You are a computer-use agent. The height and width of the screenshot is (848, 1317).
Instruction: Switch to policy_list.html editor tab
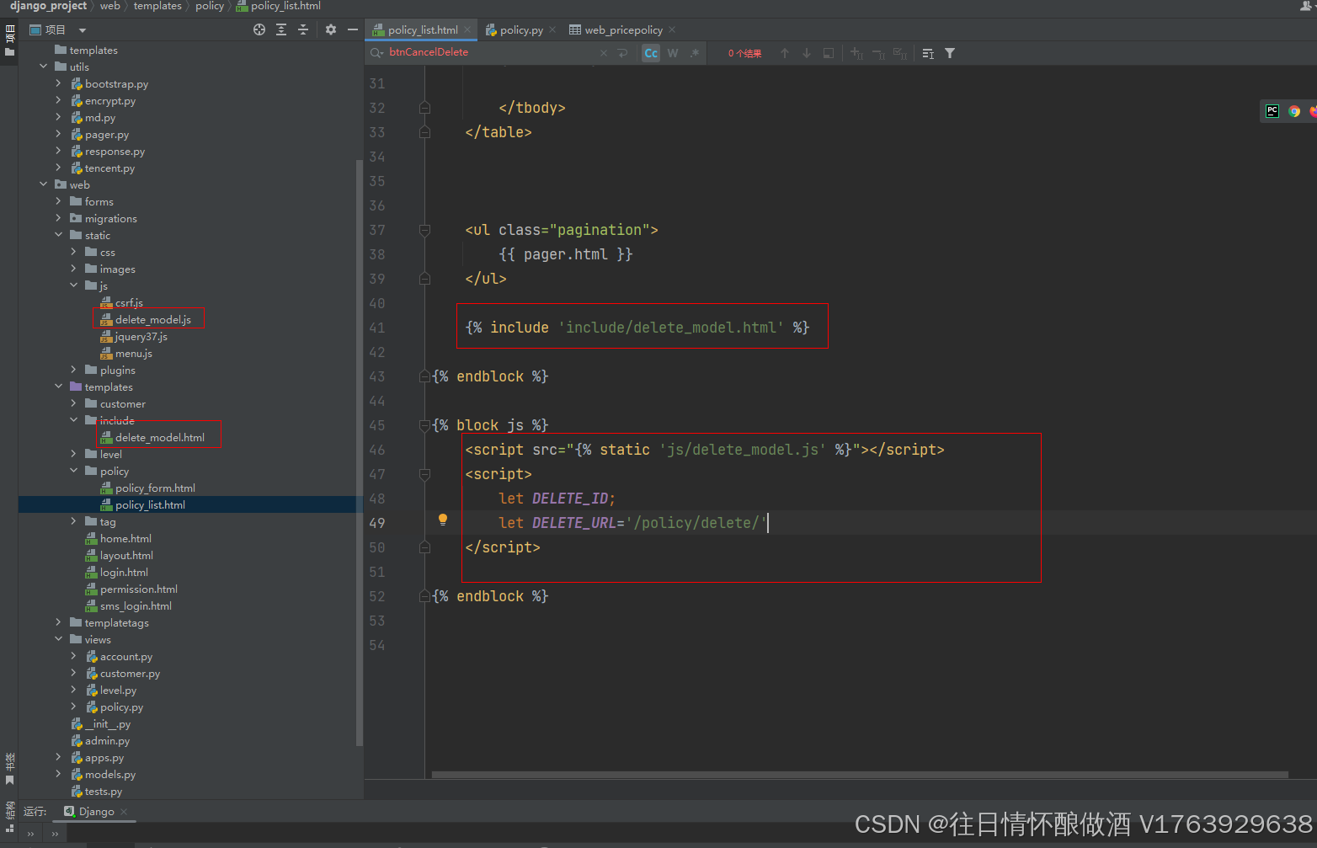click(x=423, y=29)
